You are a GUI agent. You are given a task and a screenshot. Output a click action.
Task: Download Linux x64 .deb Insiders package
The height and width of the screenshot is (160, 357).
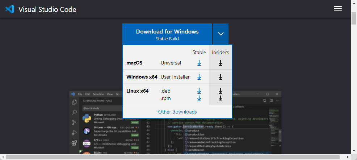point(220,91)
